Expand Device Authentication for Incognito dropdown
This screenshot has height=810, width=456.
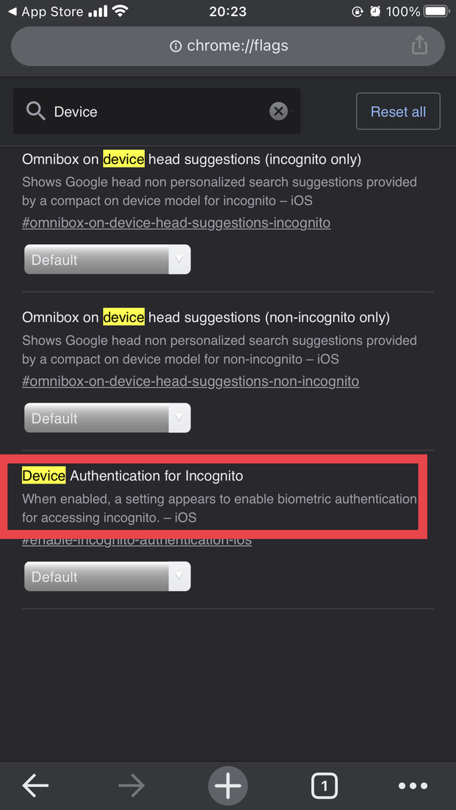pyautogui.click(x=107, y=577)
